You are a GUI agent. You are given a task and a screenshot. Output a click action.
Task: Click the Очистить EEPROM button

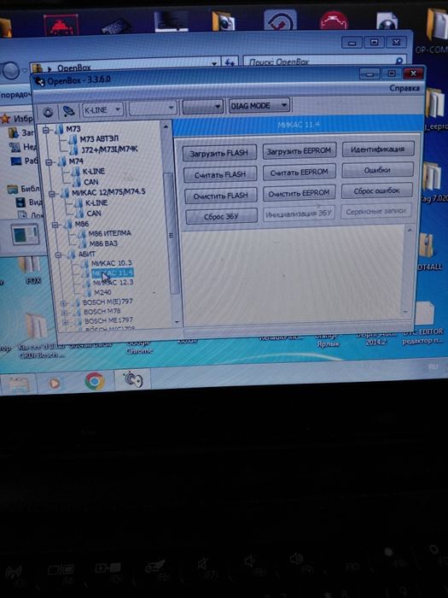click(x=299, y=193)
